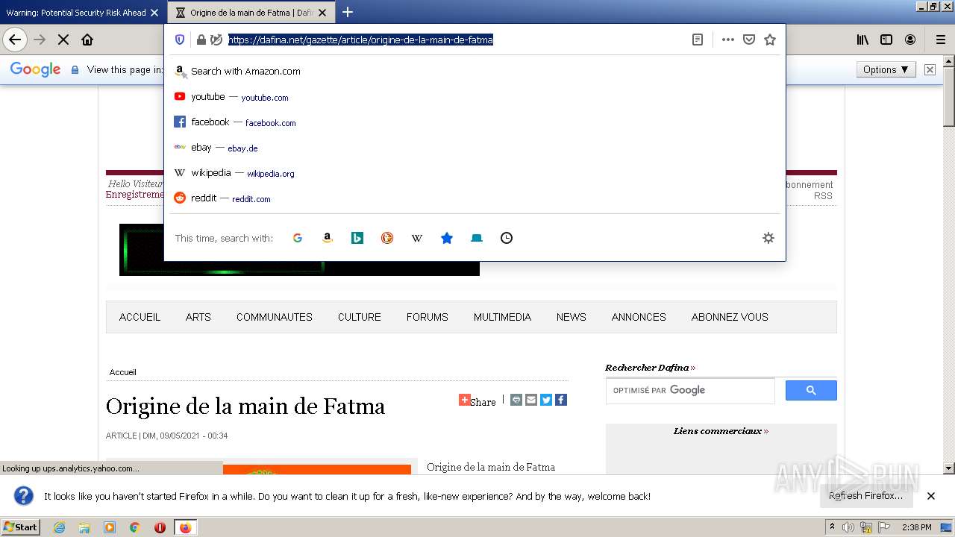
Task: Search this time with Wikipedia icon
Action: click(x=417, y=238)
